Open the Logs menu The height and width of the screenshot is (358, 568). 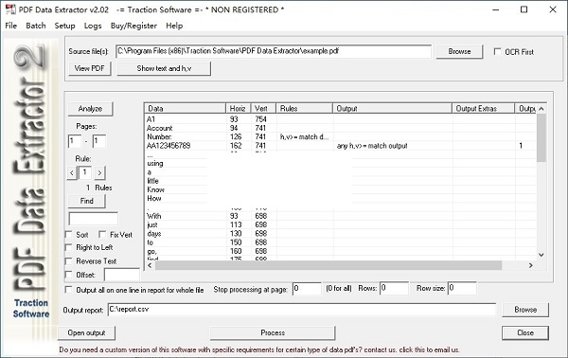tap(93, 26)
